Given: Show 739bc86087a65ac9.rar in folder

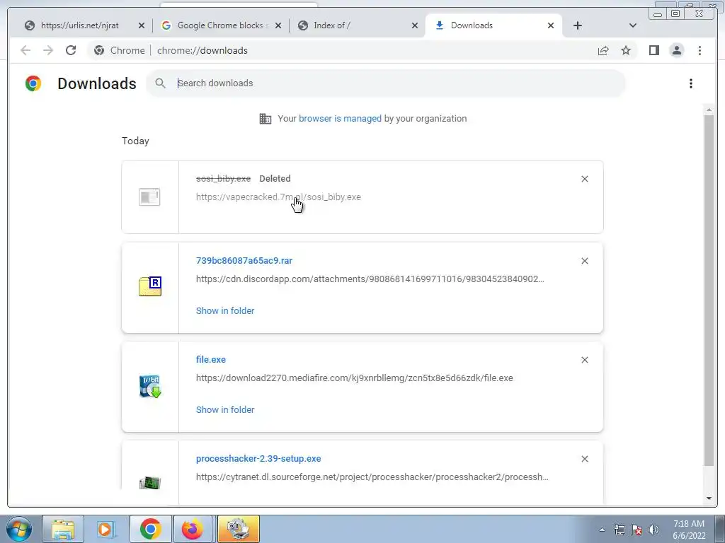Looking at the screenshot, I should [x=225, y=311].
